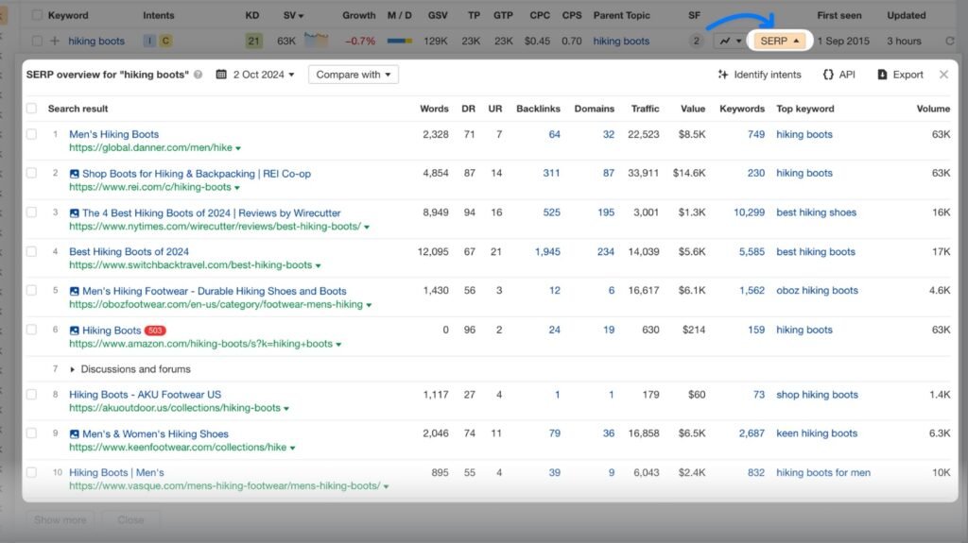Screen dimensions: 968x543
Task: Open the Men's Hiking Boots result title
Action: (x=113, y=134)
